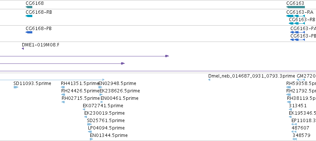Select the CG6163-RA transcript glyph
The width and height of the screenshot is (316, 141).
(x=296, y=16)
